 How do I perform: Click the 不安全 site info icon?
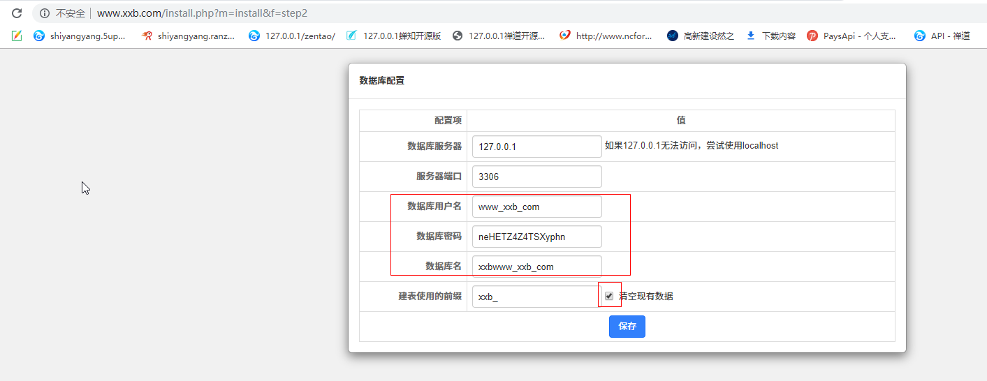[45, 13]
